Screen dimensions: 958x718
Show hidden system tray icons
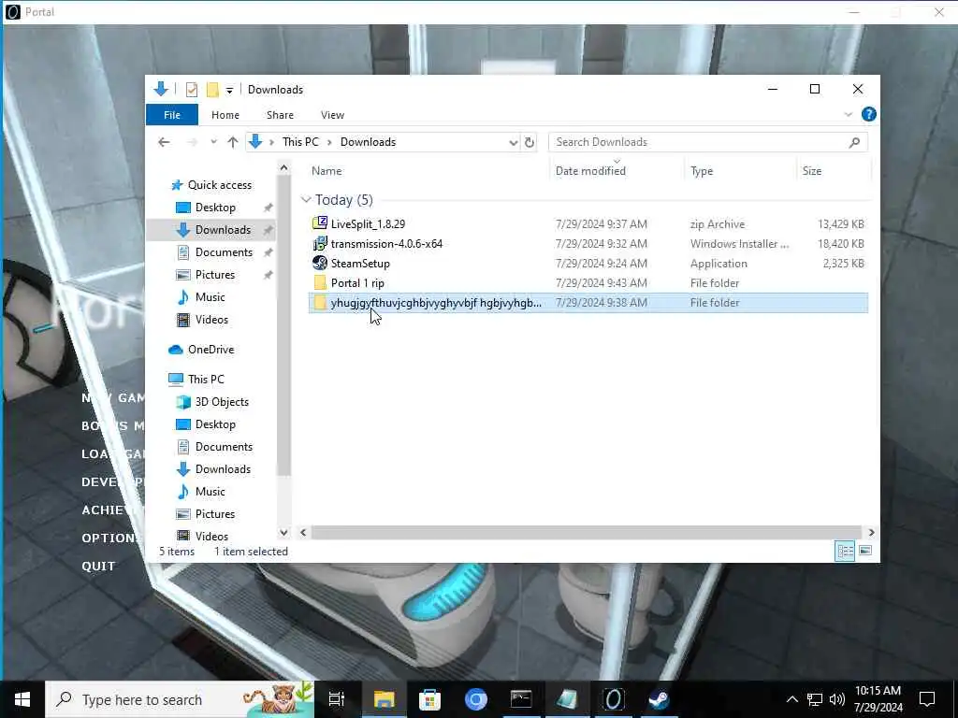coord(791,699)
